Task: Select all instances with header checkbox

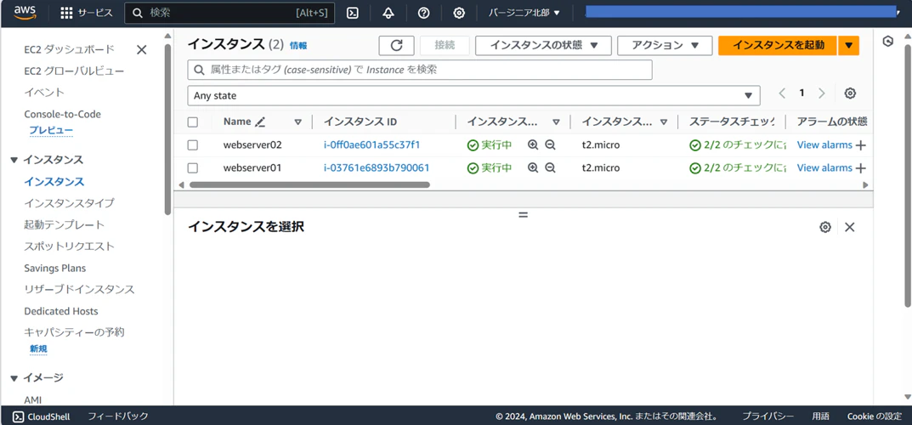Action: point(193,122)
